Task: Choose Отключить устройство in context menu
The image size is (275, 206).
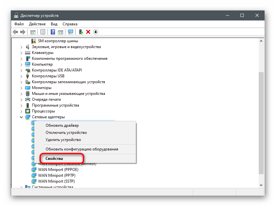Action: (66, 133)
